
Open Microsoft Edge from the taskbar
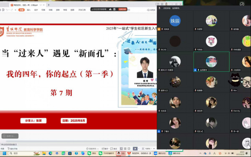(50, 153)
